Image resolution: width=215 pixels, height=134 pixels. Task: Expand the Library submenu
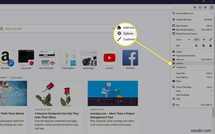click(192, 52)
